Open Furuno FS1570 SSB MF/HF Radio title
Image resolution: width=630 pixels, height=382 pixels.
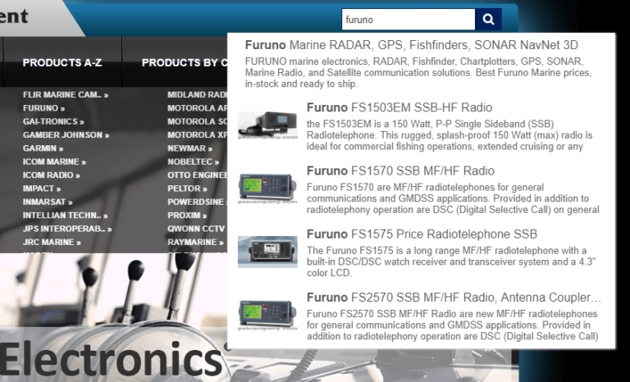click(x=399, y=171)
